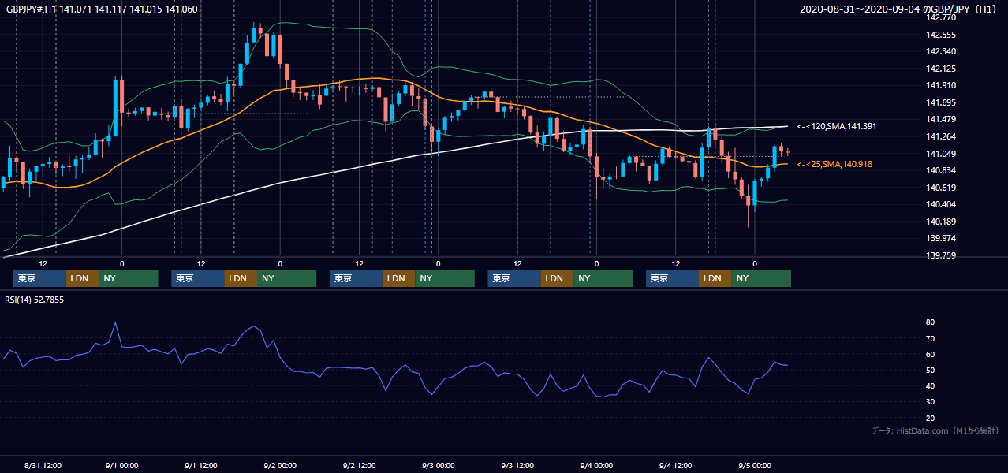This screenshot has height=473, width=1008.
Task: Select the 9/1 12:00 time axis marker
Action: 201,466
